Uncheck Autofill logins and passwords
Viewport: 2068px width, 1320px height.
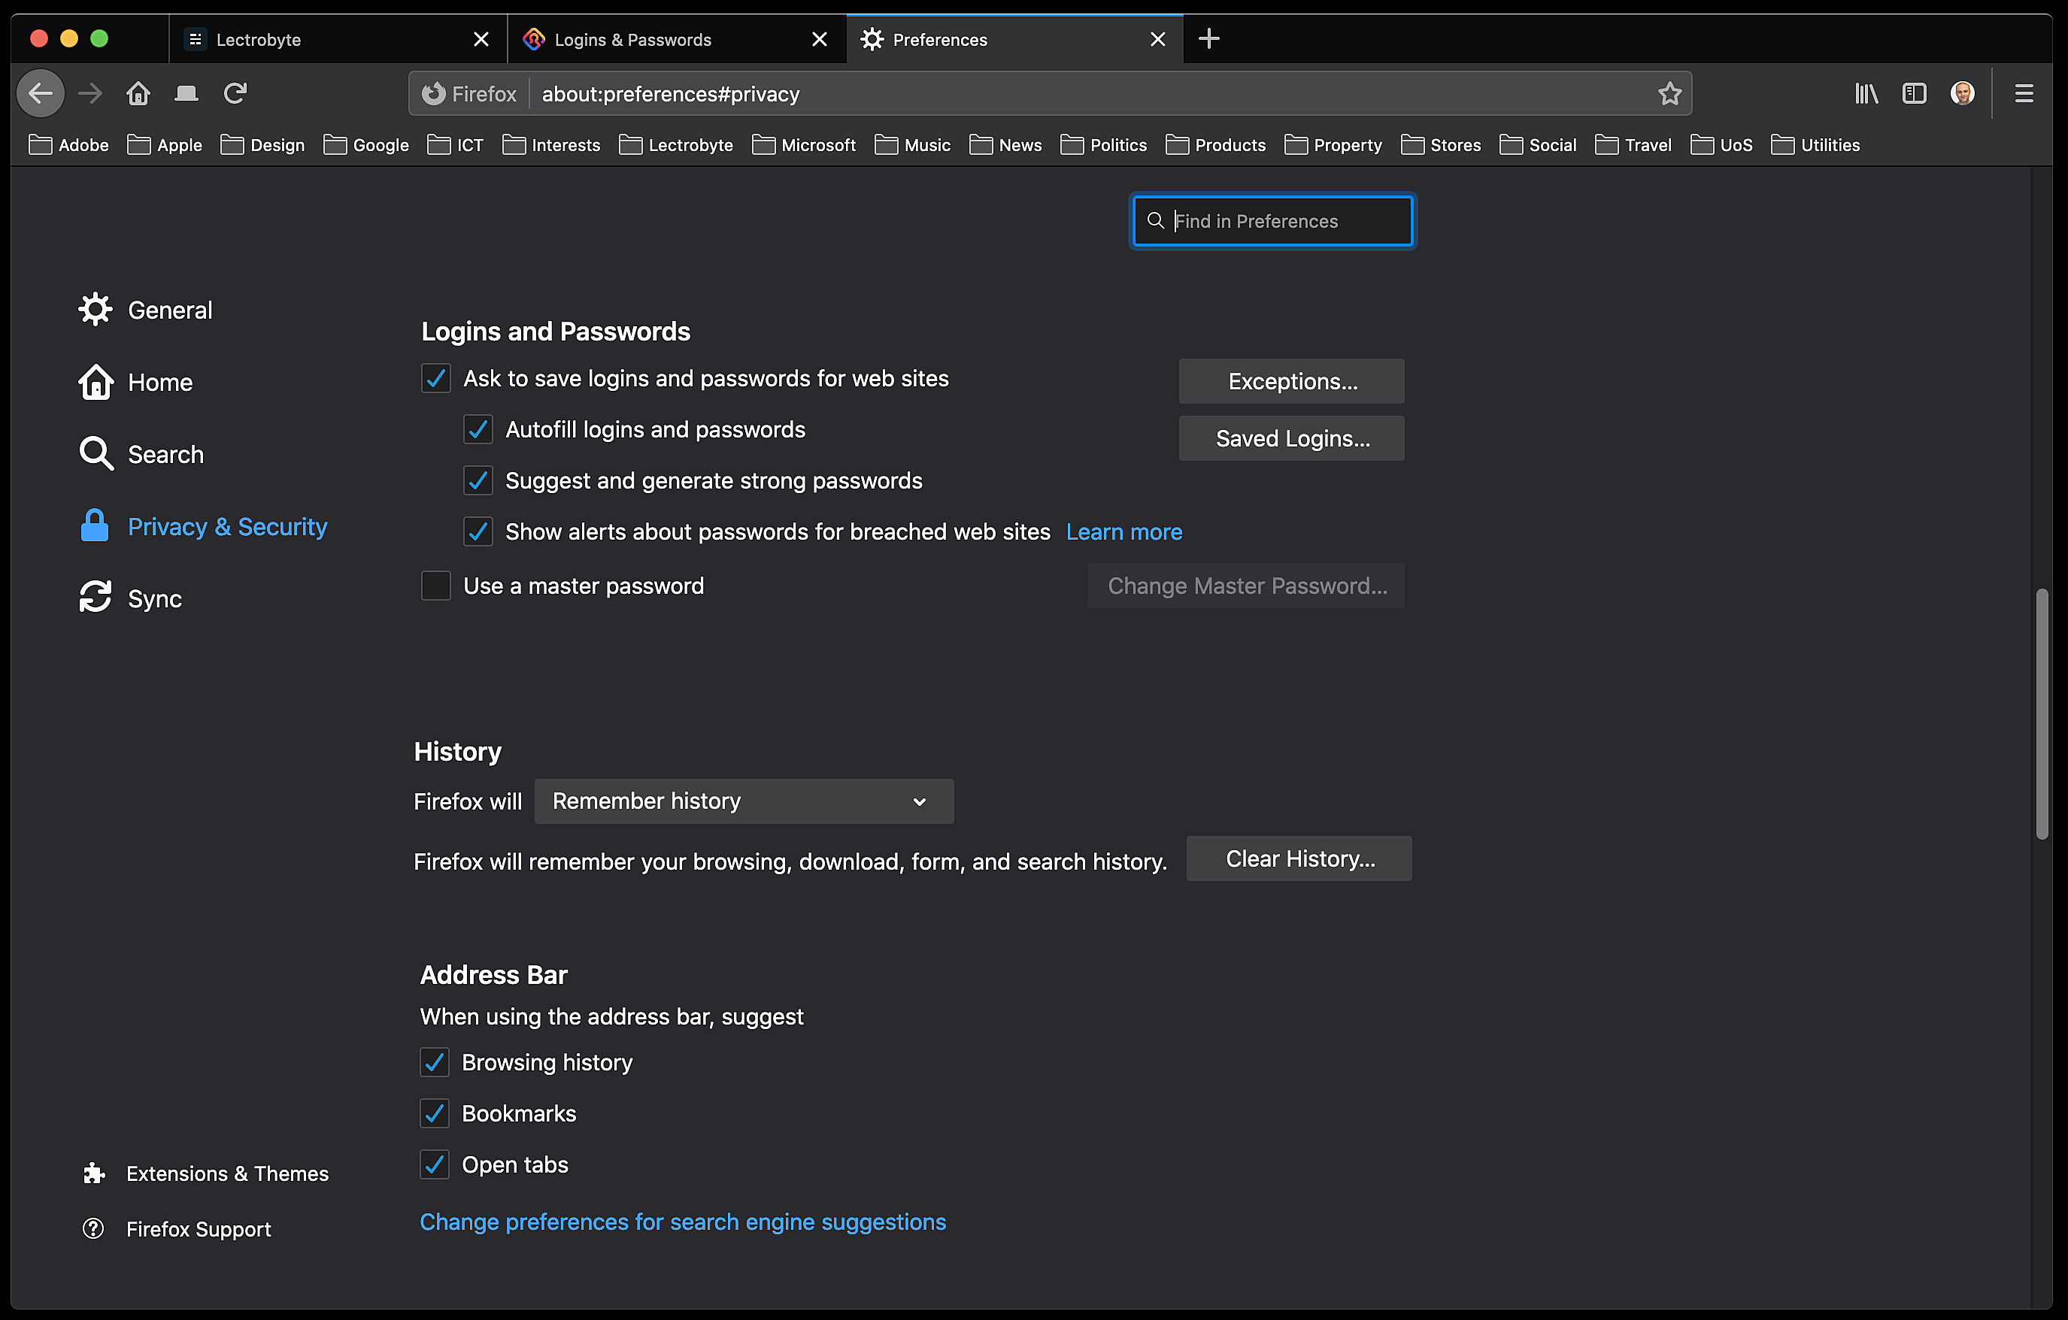[478, 429]
